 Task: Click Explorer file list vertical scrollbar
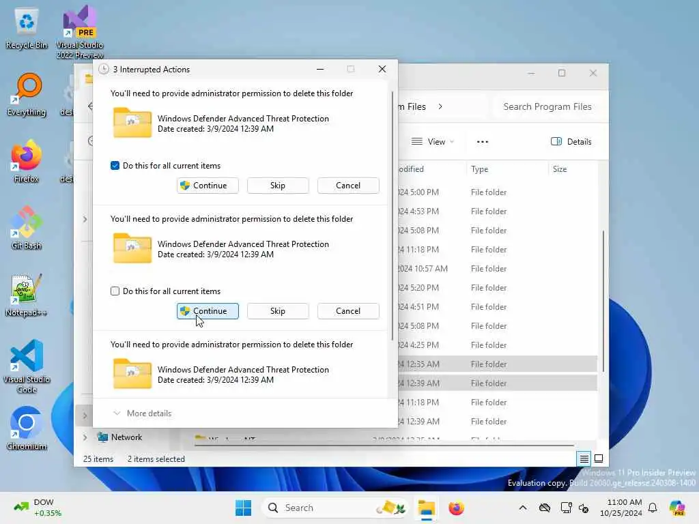click(x=603, y=301)
